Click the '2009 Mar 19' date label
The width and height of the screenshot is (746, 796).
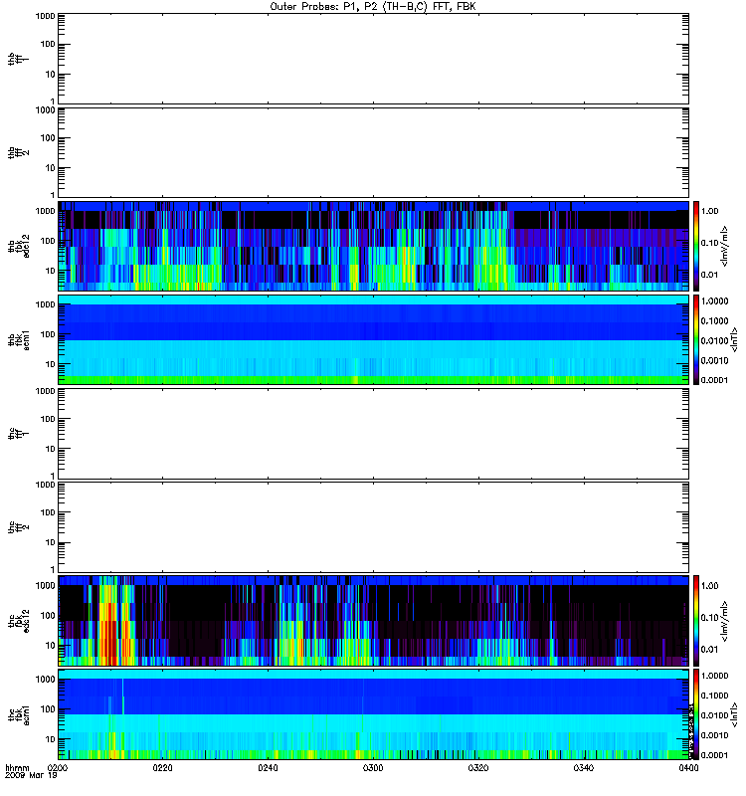click(31, 775)
